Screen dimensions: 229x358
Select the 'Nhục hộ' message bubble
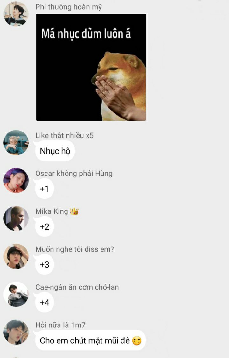pyautogui.click(x=55, y=151)
